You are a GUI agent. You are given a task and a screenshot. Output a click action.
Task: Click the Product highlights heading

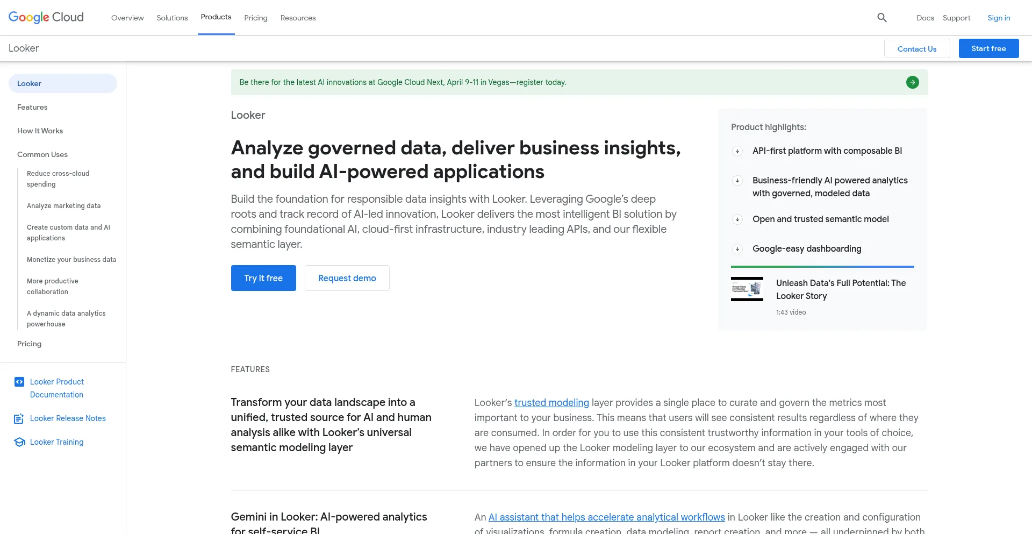pyautogui.click(x=769, y=127)
